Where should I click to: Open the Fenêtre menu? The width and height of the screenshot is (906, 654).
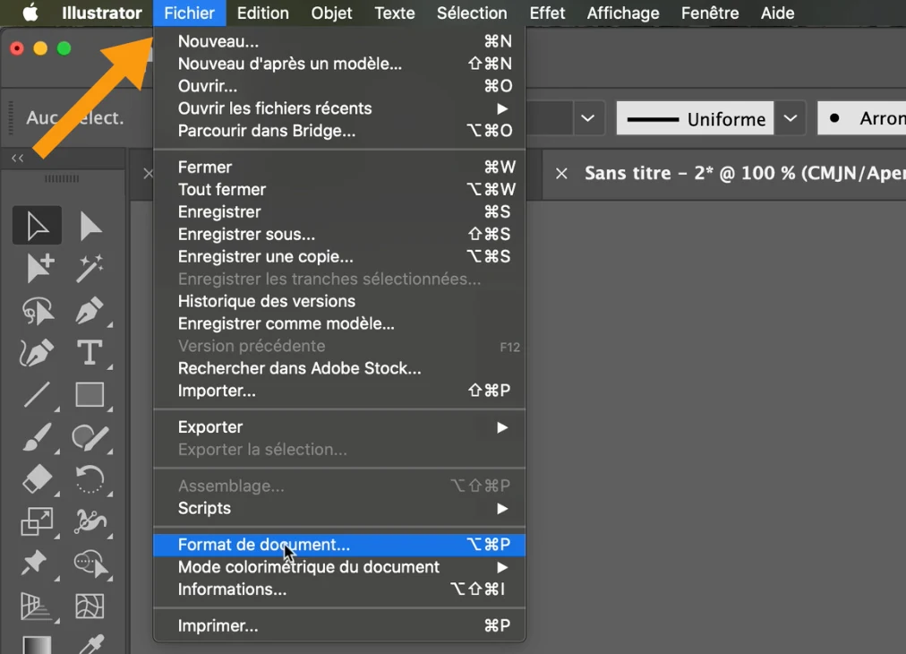[710, 13]
